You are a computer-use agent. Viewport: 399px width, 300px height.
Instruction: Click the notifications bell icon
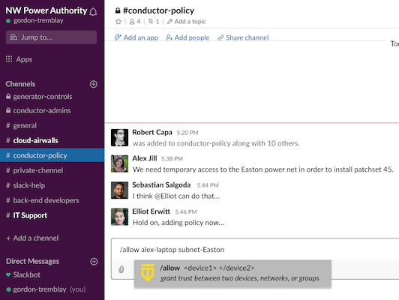[94, 12]
